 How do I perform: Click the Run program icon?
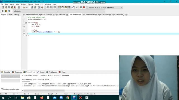pyautogui.click(x=62, y=7)
